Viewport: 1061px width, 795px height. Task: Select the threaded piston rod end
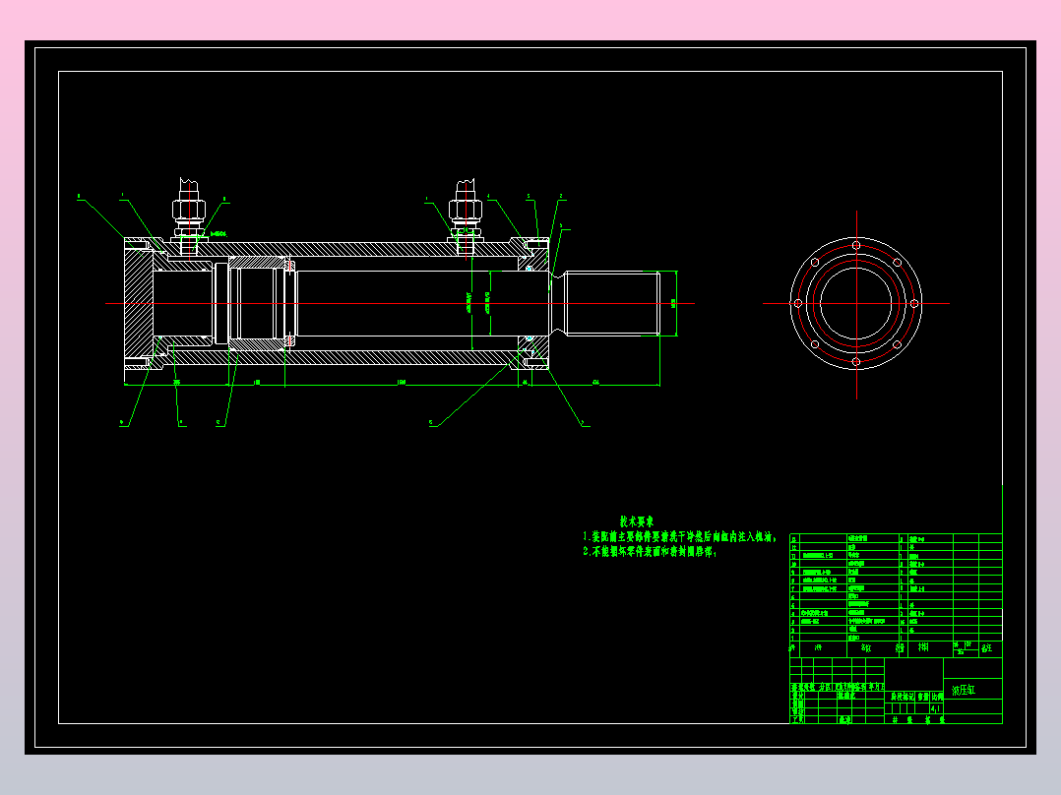(x=612, y=303)
